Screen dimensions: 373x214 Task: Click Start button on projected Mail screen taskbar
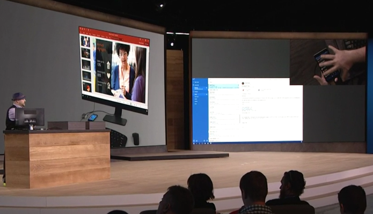click(x=194, y=143)
